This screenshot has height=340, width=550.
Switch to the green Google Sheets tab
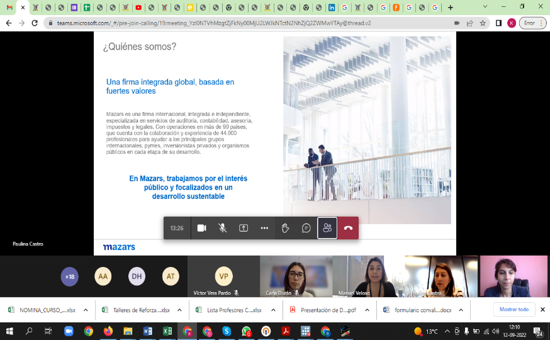pos(87,8)
